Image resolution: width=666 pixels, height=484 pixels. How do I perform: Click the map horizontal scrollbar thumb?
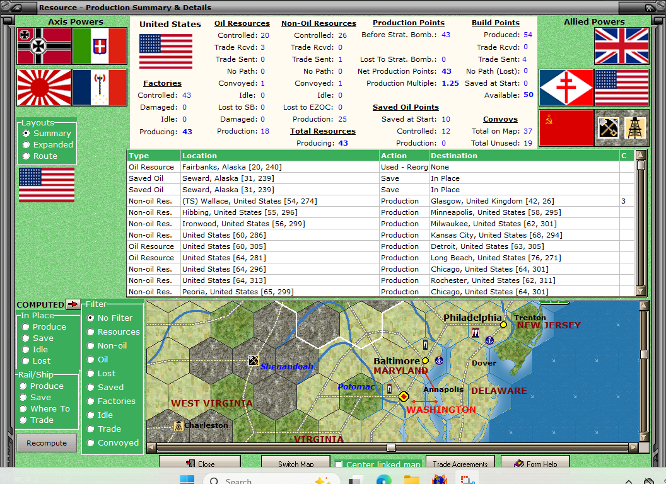pyautogui.click(x=391, y=447)
